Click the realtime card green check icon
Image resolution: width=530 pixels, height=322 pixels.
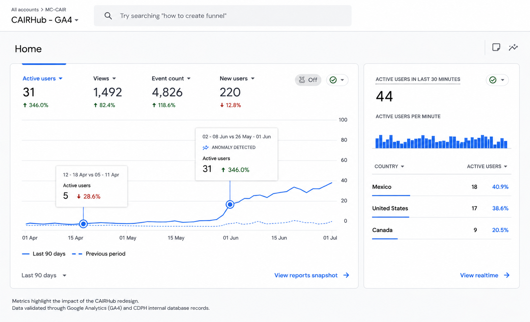click(x=493, y=80)
